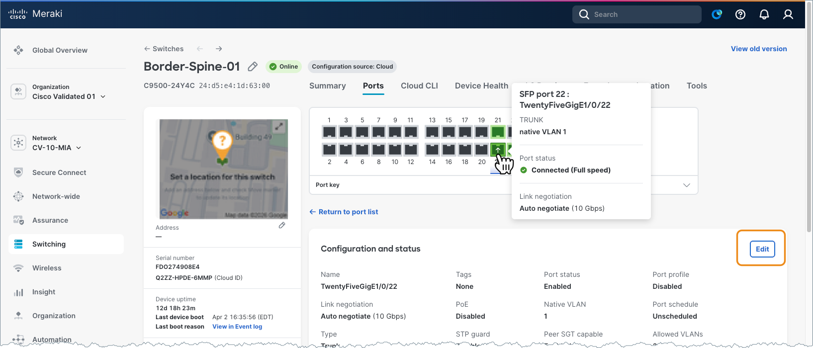This screenshot has height=348, width=813.
Task: Open the user account icon
Action: click(788, 14)
